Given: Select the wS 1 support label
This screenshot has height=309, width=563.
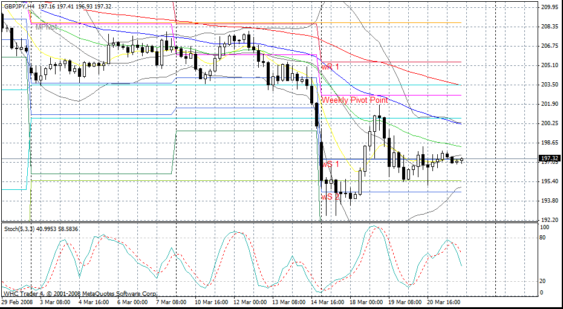Looking at the screenshot, I should (x=330, y=164).
